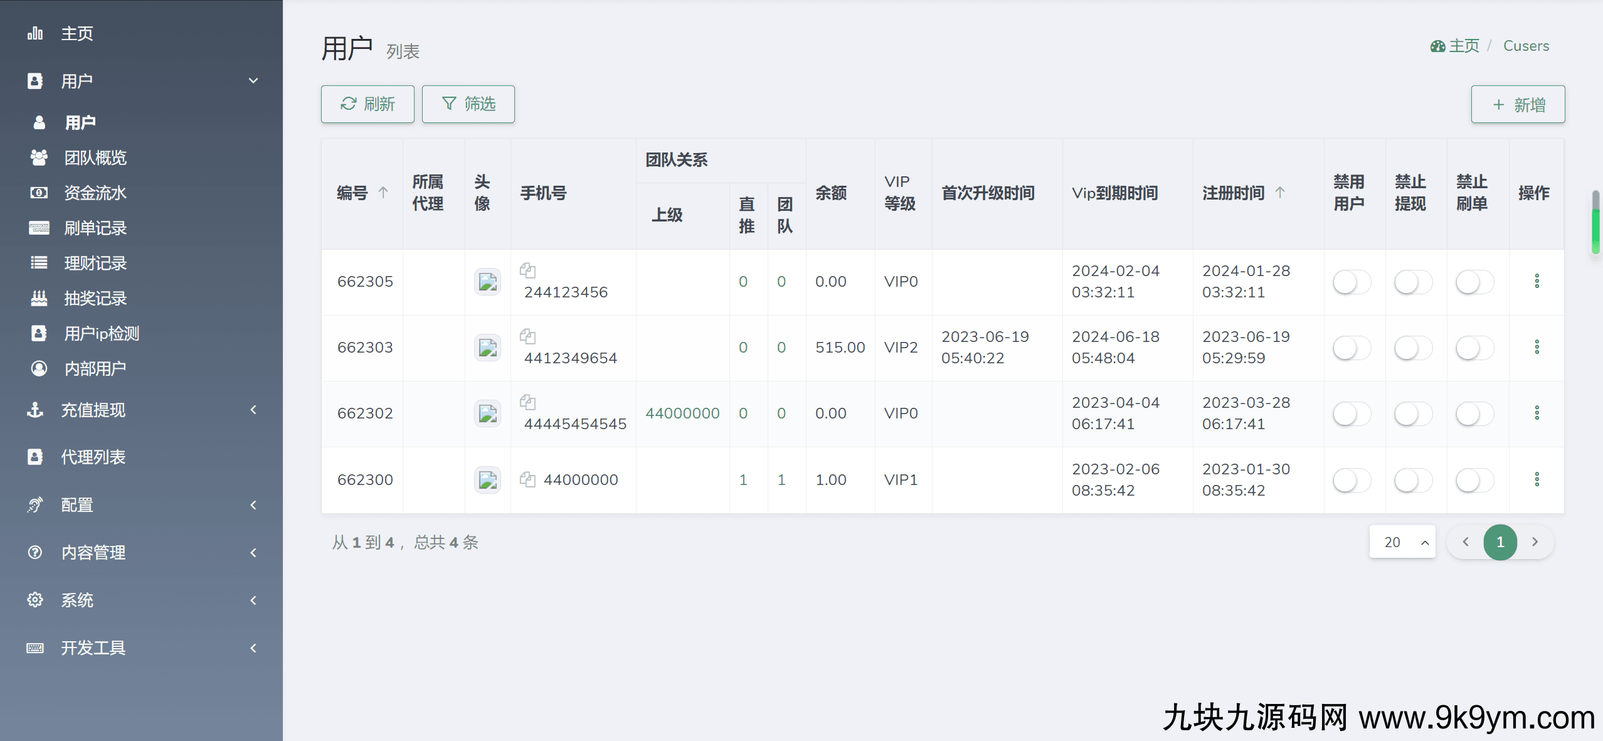Click copy icon next to 44000000 phone
1603x741 pixels.
tap(527, 479)
